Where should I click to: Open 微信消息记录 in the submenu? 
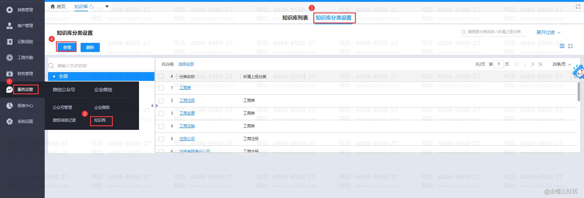pyautogui.click(x=64, y=120)
